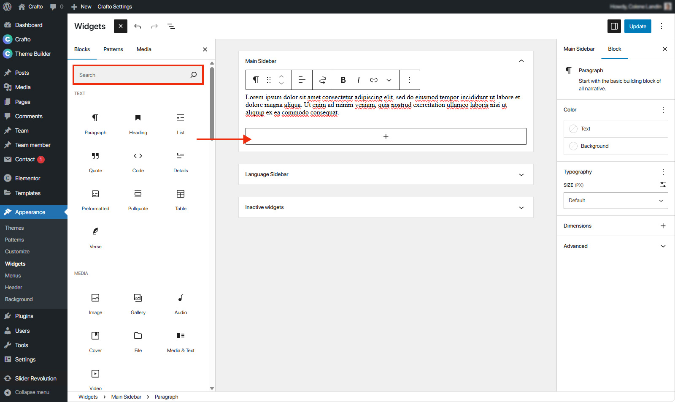Expand the Inactive widgets area
Screen dimensions: 675x402
pyautogui.click(x=521, y=207)
